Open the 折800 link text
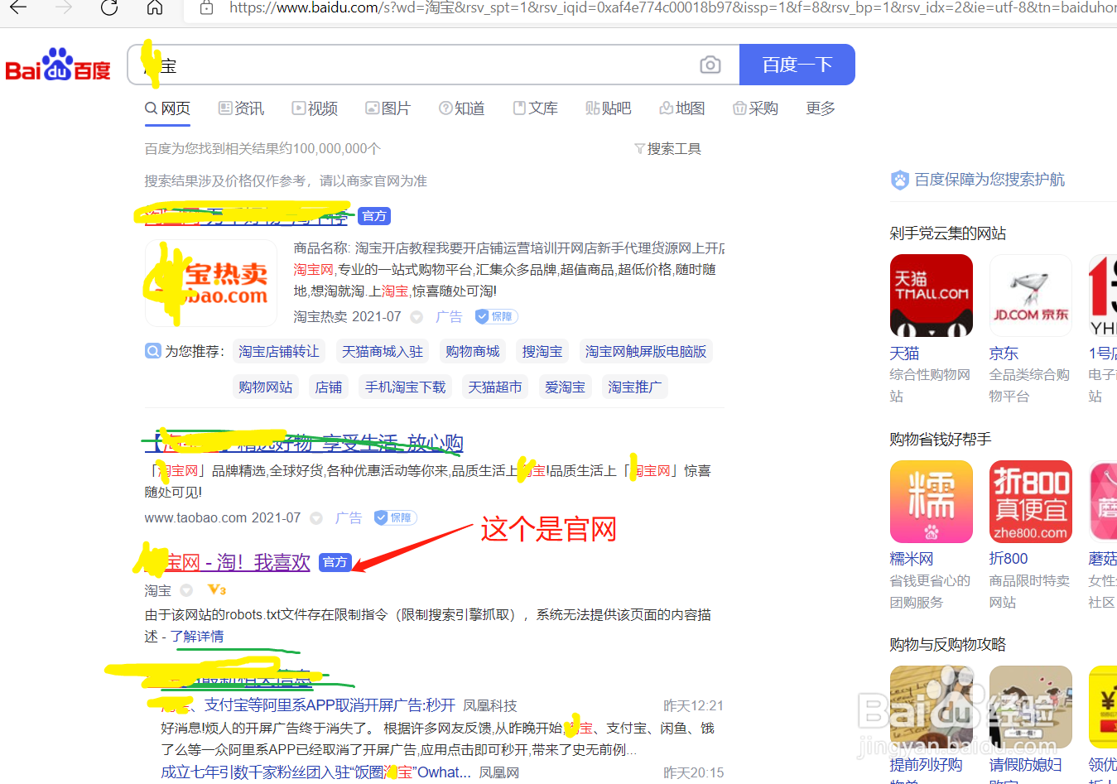1117x784 pixels. pos(1009,559)
